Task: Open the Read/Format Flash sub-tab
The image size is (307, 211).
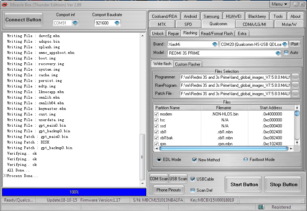Action: click(x=217, y=33)
